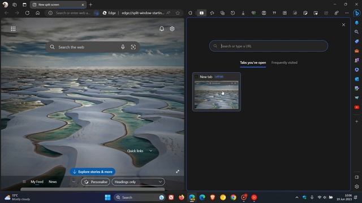Switch to the News tab
Viewport: 362px width, 203px height.
(x=53, y=182)
